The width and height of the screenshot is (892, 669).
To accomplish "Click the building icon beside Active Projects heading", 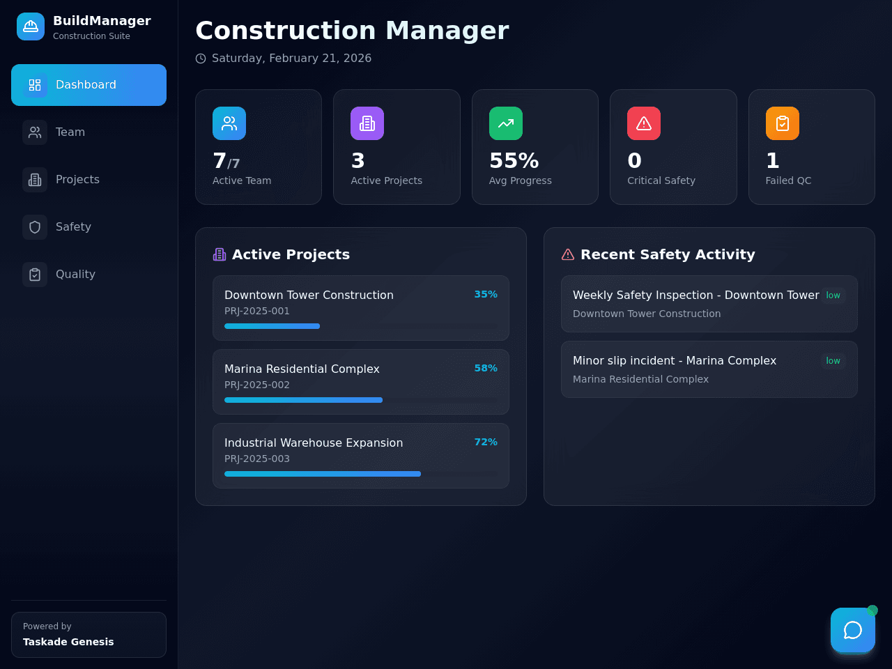I will (220, 254).
